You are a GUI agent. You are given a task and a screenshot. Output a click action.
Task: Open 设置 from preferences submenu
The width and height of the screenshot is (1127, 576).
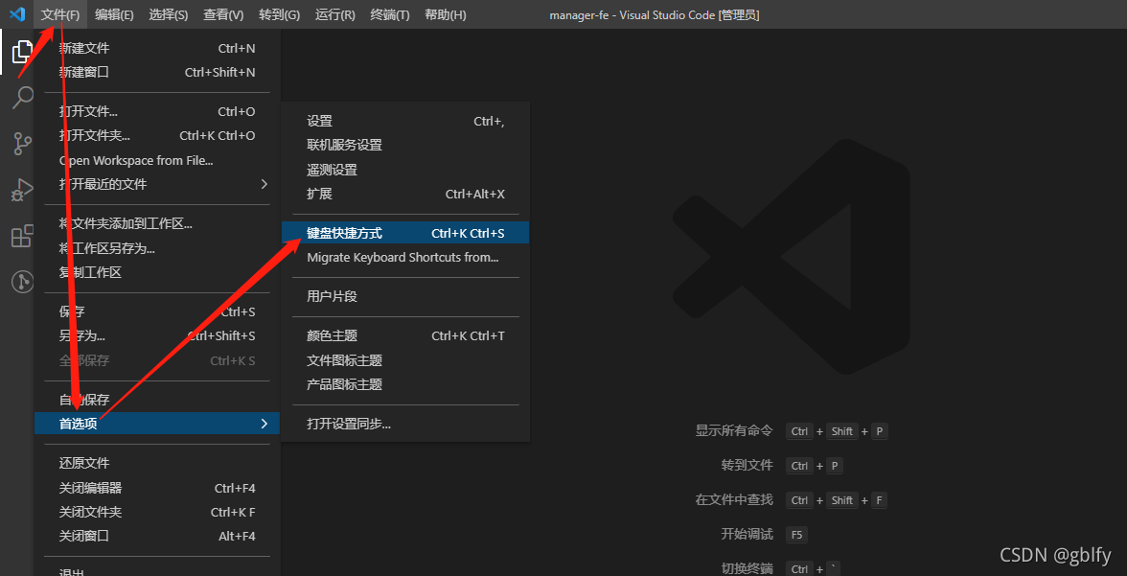(x=405, y=122)
